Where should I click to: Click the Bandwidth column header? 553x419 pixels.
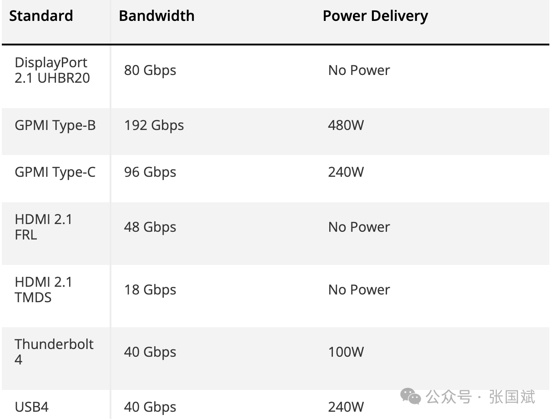tap(156, 16)
